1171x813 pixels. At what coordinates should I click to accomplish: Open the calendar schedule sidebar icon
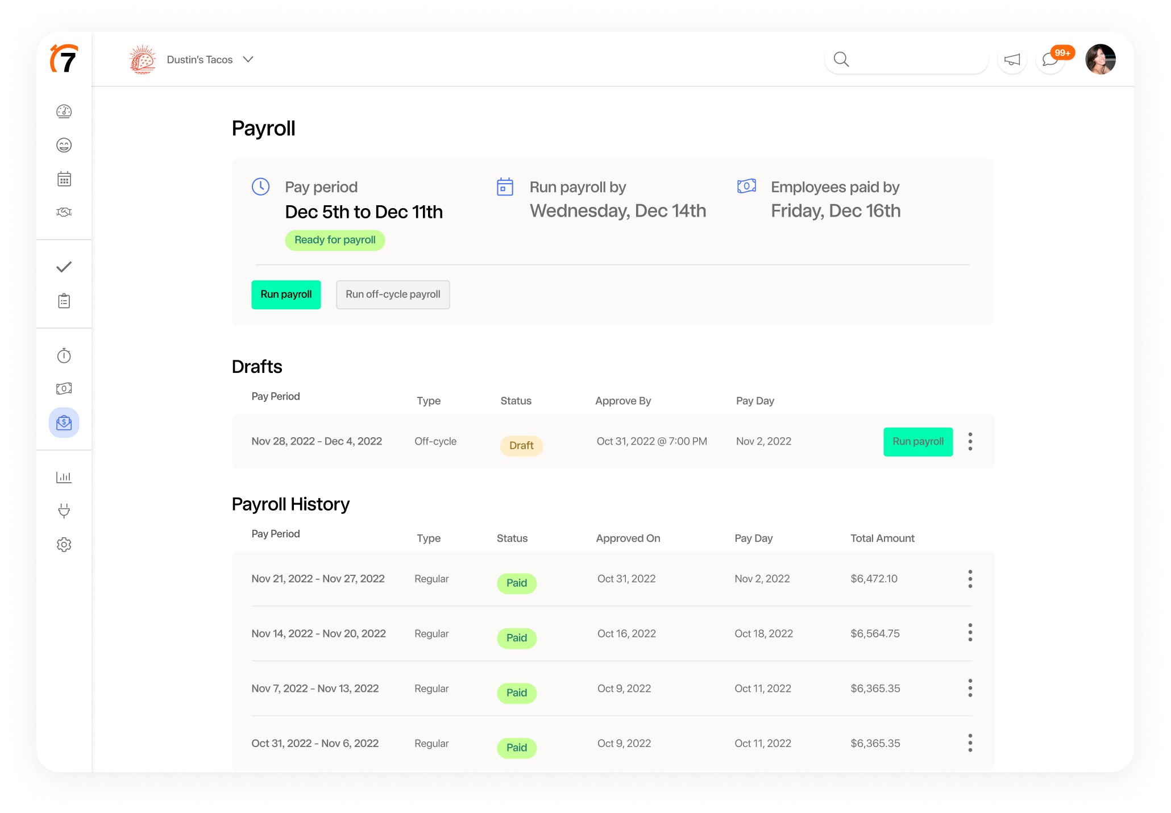click(64, 179)
